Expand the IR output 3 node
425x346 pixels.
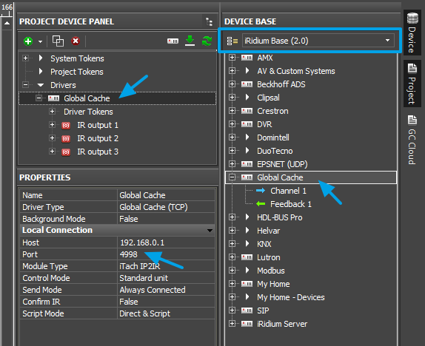pos(52,151)
